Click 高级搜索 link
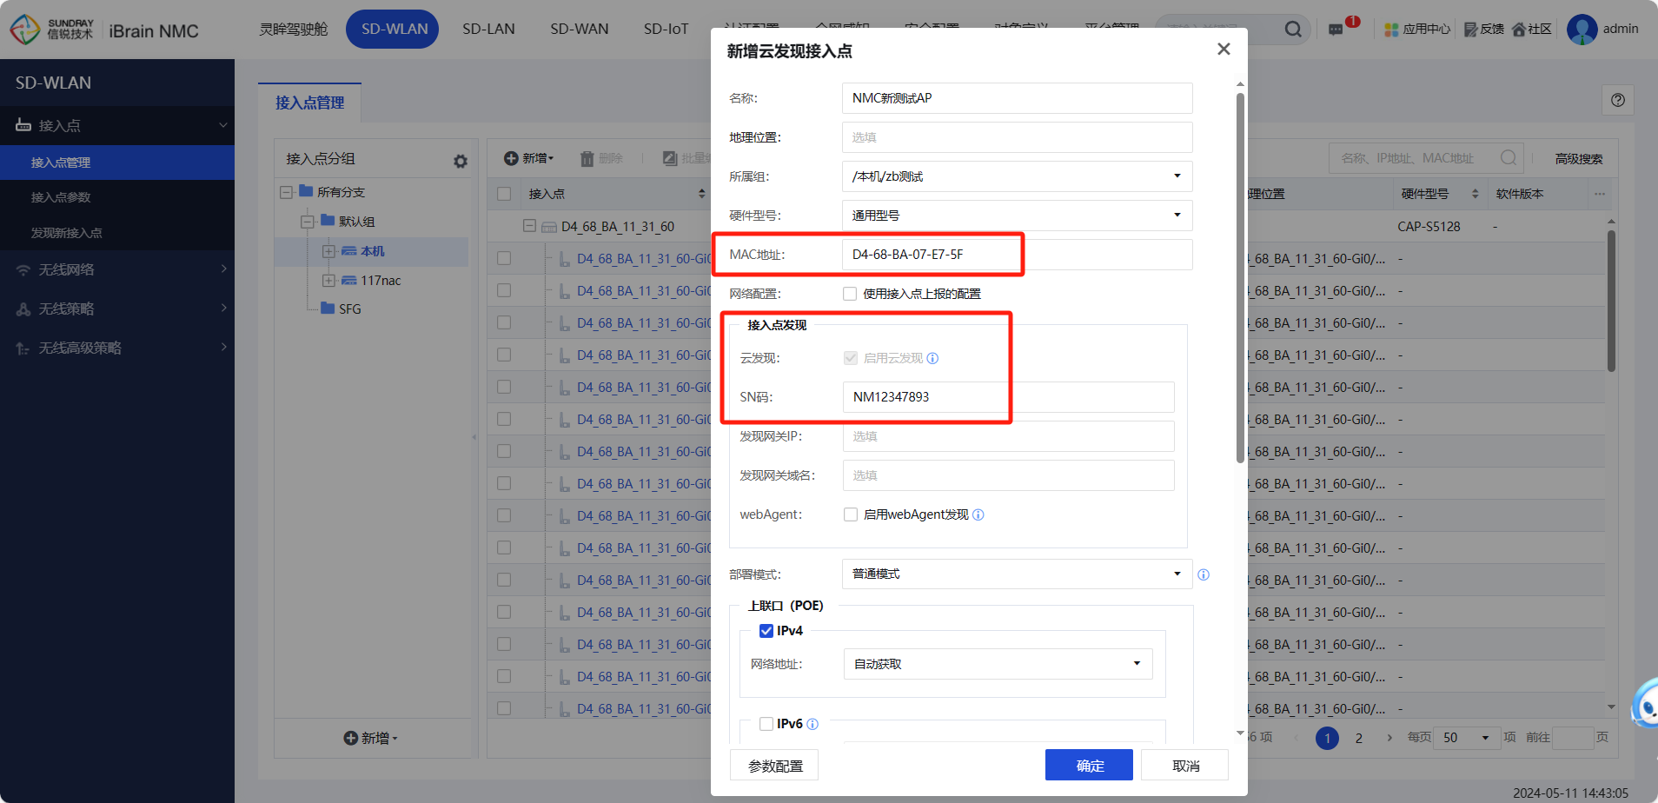Viewport: 1658px width, 803px height. coord(1579,159)
